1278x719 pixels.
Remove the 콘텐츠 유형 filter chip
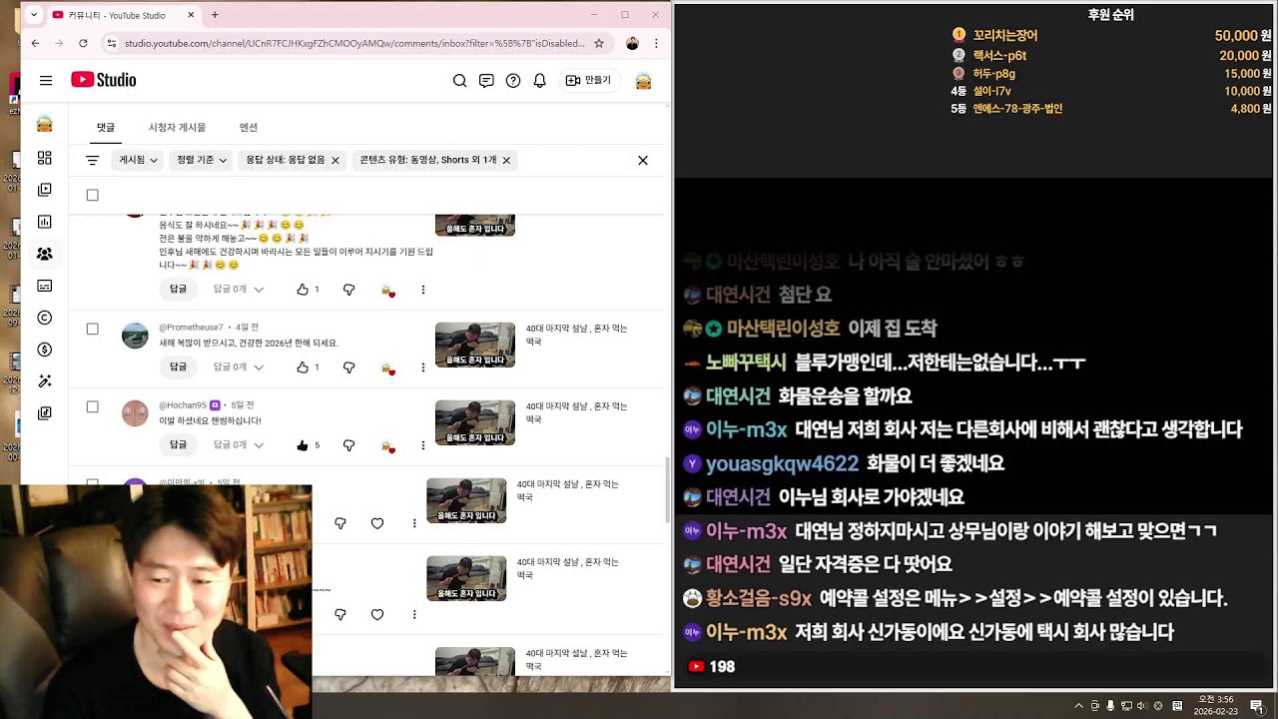[506, 160]
